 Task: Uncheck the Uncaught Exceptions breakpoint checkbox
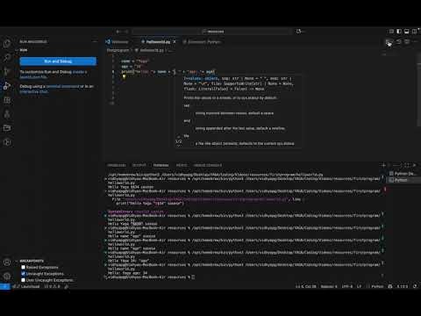point(24,274)
